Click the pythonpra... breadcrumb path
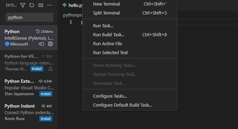Screen dimensions: 238x129 click(73, 15)
